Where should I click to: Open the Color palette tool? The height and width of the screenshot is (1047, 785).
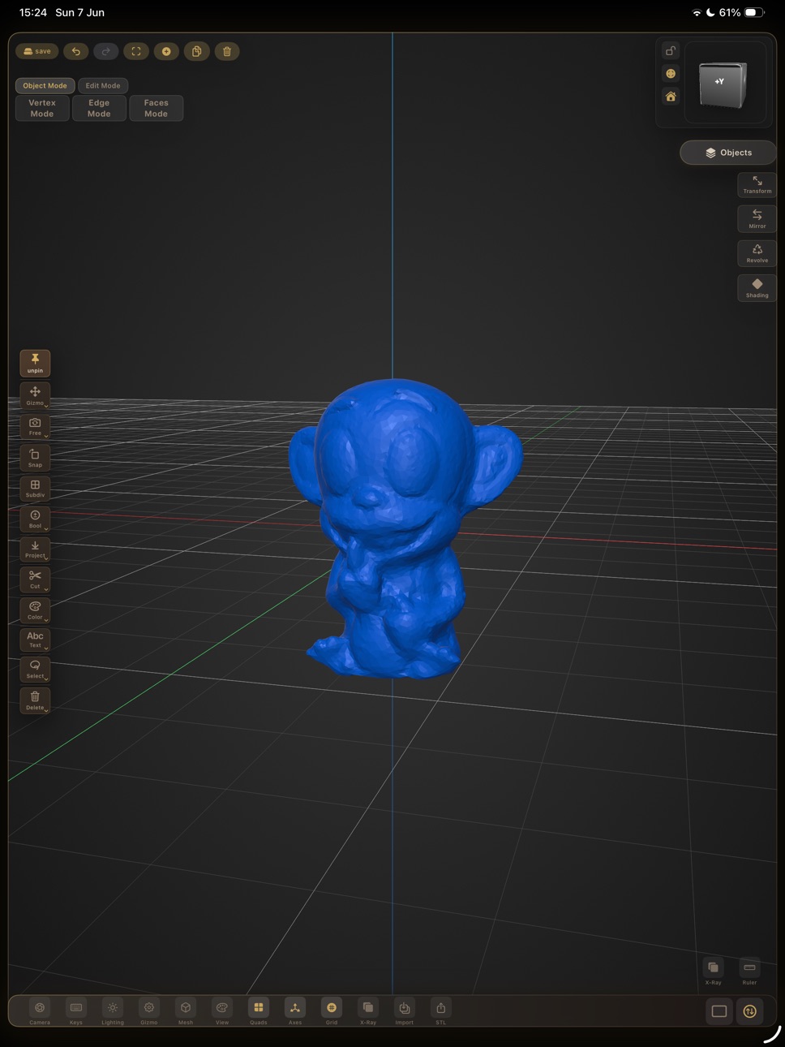pos(35,610)
